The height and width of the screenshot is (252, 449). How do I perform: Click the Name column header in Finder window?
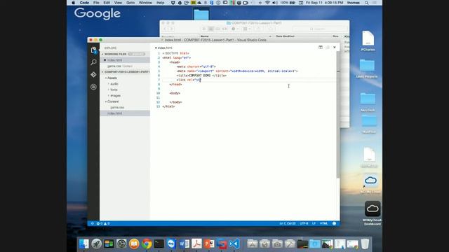[205, 36]
